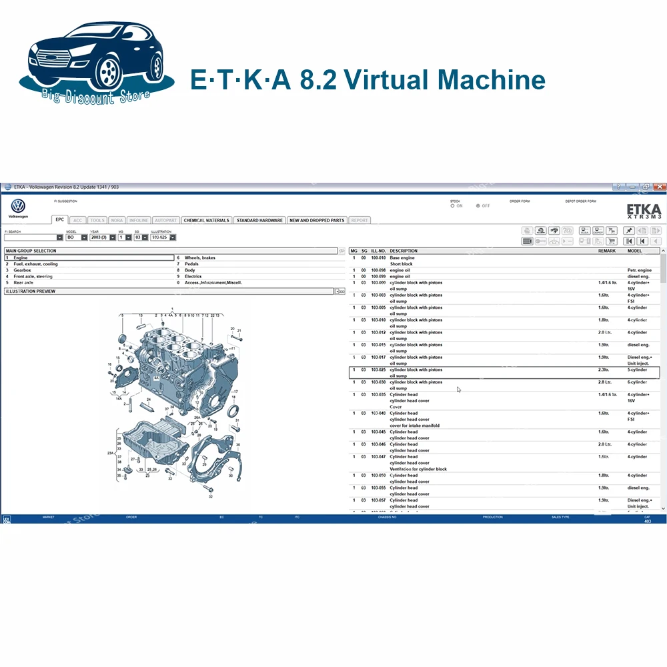667x667 pixels.
Task: Select main group Gearbox
Action: [89, 270]
